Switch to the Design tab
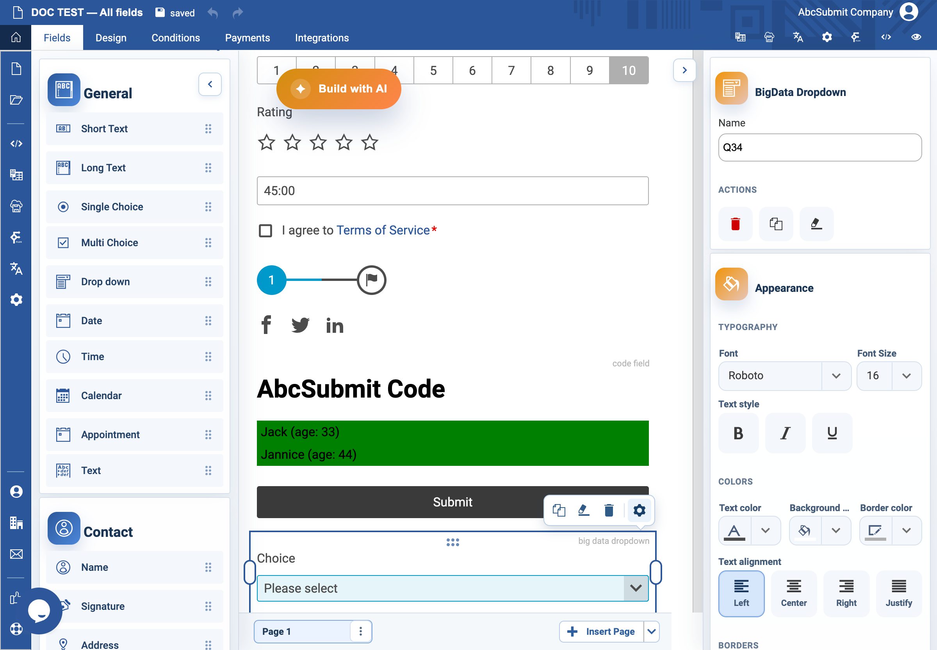Screen dimensions: 937x650 (111, 37)
